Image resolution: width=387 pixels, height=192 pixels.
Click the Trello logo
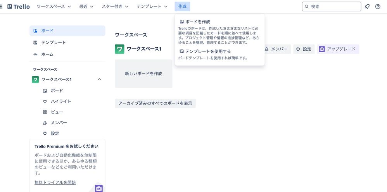pos(19,7)
